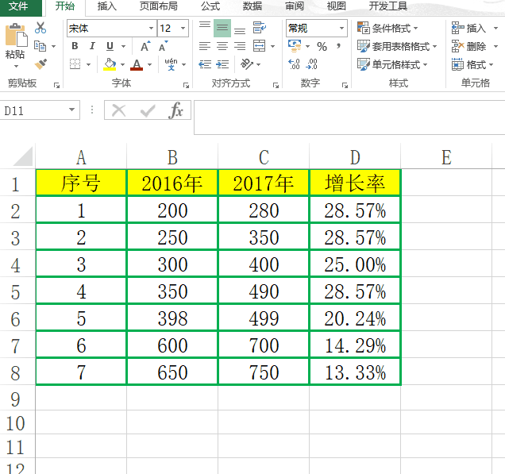The image size is (505, 474).
Task: Switch to the 数据 tab
Action: (x=252, y=6)
